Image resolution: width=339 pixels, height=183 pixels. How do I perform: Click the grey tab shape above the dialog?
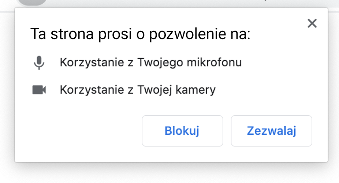32,2
